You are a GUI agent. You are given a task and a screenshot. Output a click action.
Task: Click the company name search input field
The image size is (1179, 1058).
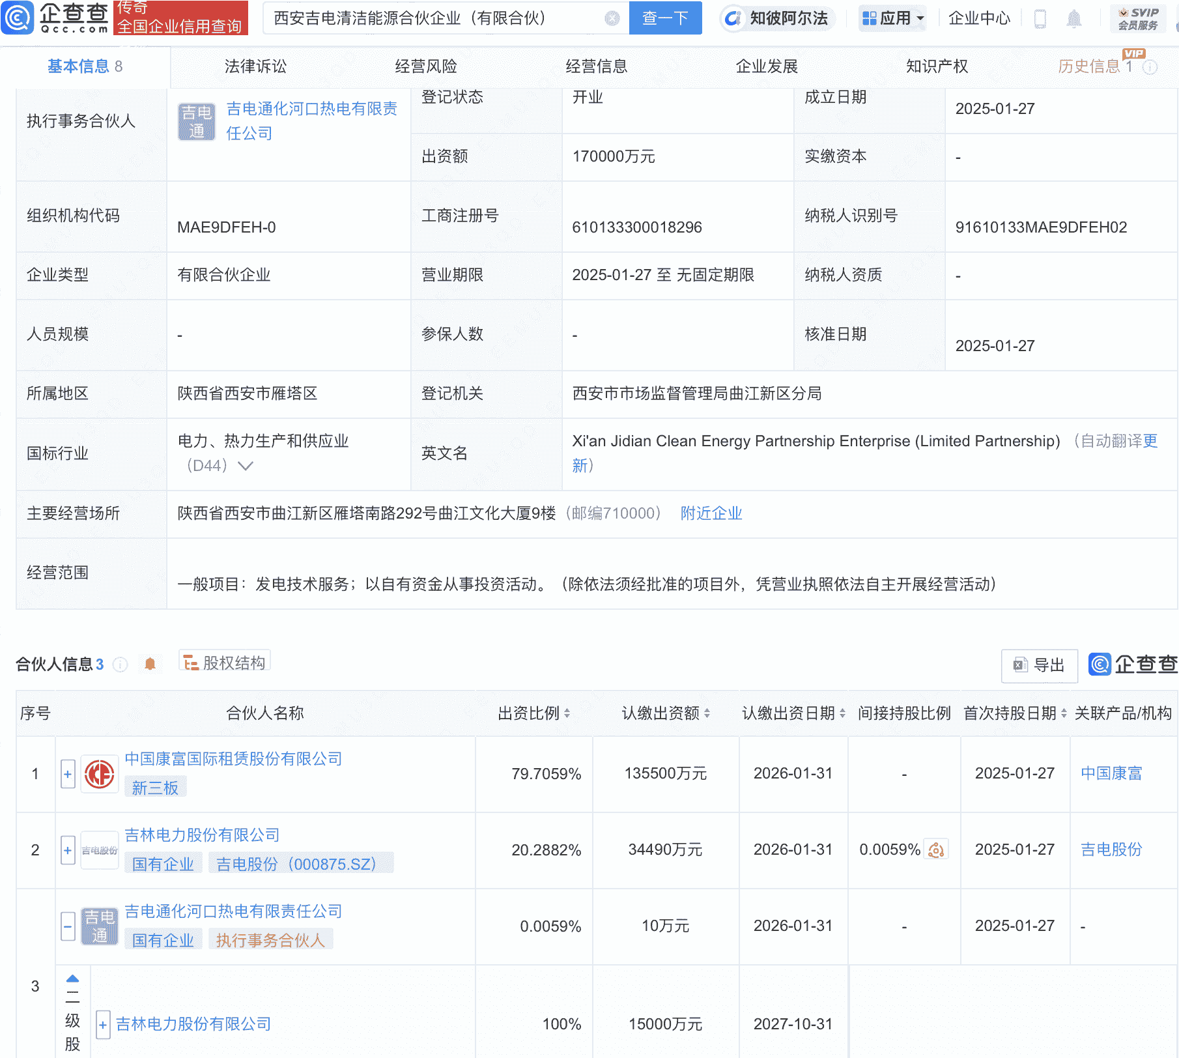coord(430,18)
